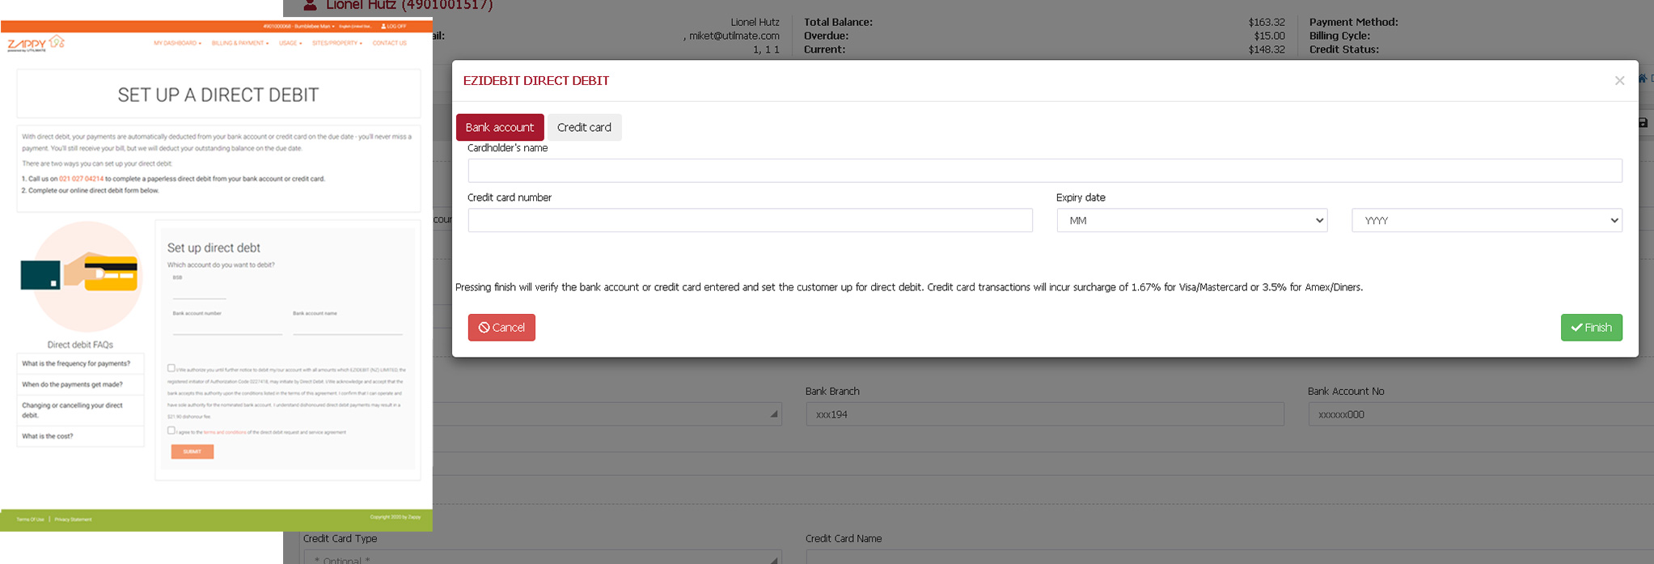The width and height of the screenshot is (1654, 564).
Task: Open BILLING & PAYMENT menu in Zappy portal
Action: (240, 43)
